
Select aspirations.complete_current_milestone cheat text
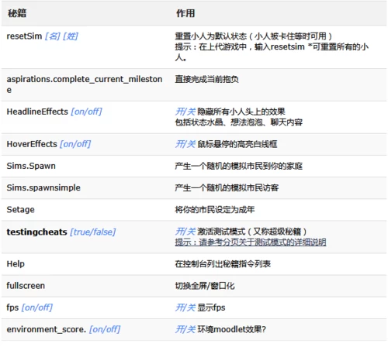pos(85,84)
